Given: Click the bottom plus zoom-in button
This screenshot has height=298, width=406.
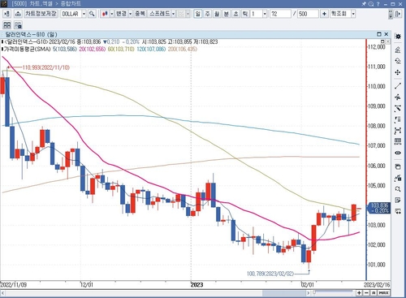Looking at the screenshot, I should pyautogui.click(x=359, y=293).
